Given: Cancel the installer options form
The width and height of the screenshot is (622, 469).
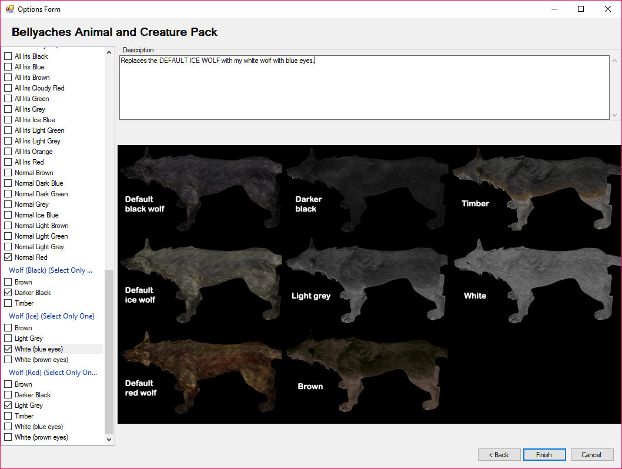Looking at the screenshot, I should coord(592,455).
